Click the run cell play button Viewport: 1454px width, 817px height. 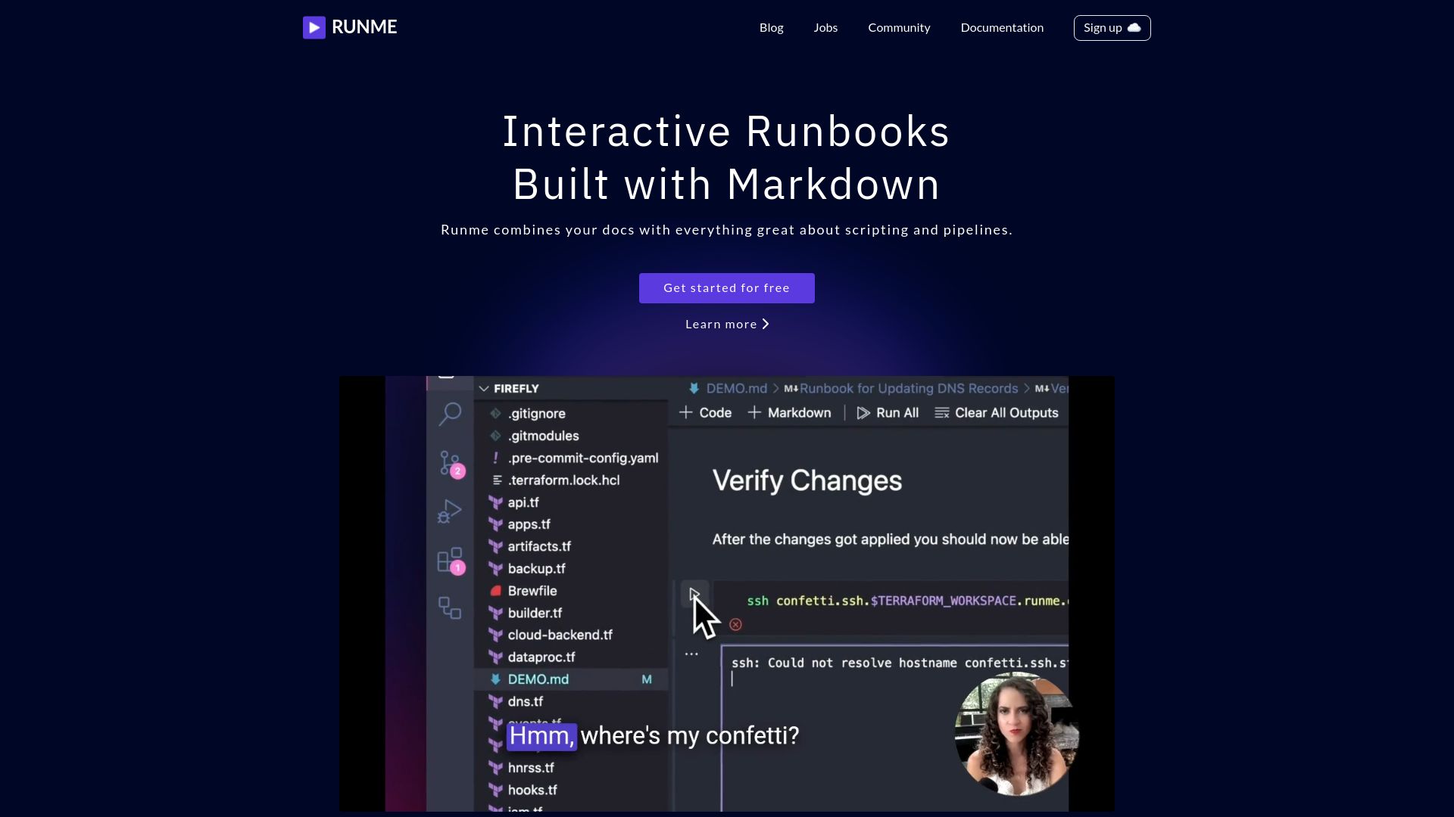click(694, 594)
